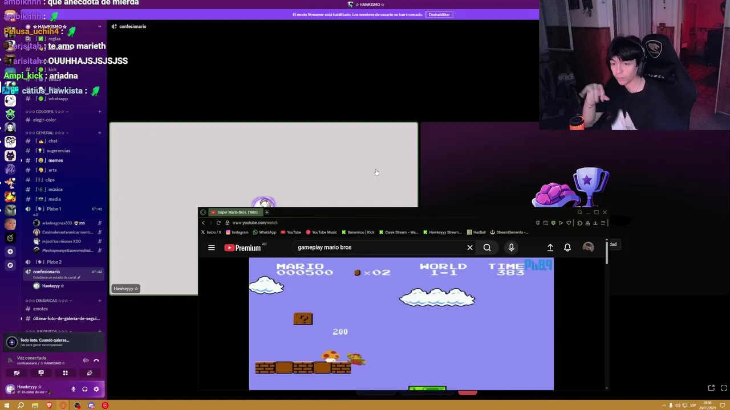This screenshot has width=730, height=410.
Task: Open soundboard icon
Action: [90, 373]
